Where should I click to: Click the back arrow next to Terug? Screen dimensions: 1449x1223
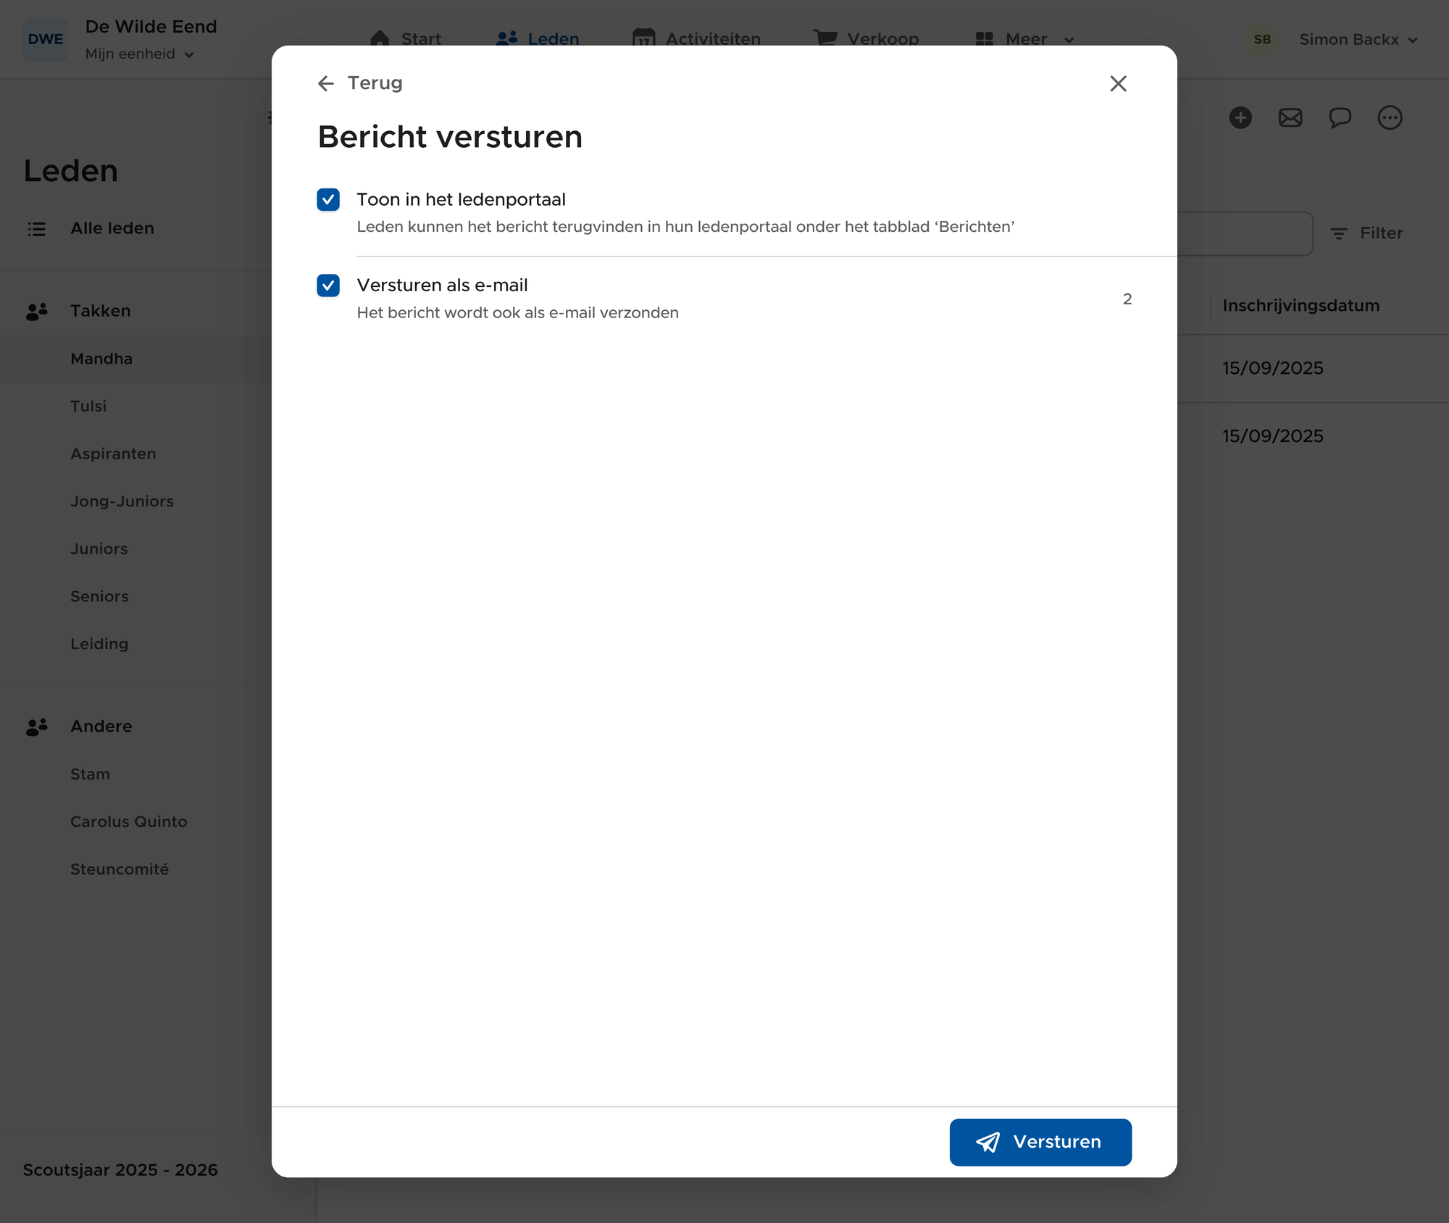326,83
